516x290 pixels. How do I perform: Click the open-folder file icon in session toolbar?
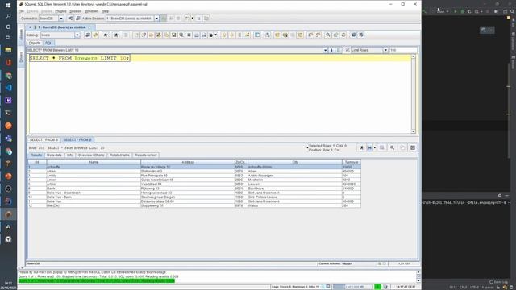pos(151,35)
